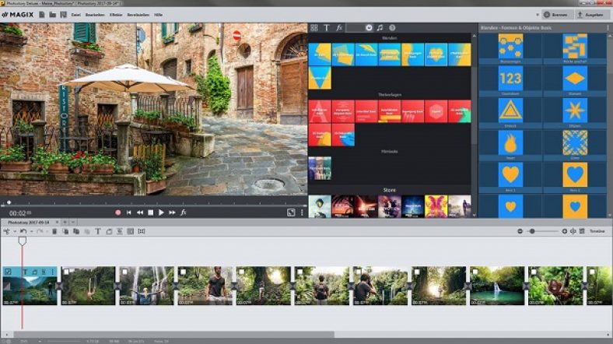Select the title T tool in timeline toolbar
This screenshot has height=344, width=613.
point(98,231)
